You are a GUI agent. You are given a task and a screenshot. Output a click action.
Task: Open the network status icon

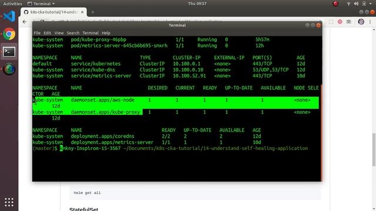pyautogui.click(x=348, y=4)
